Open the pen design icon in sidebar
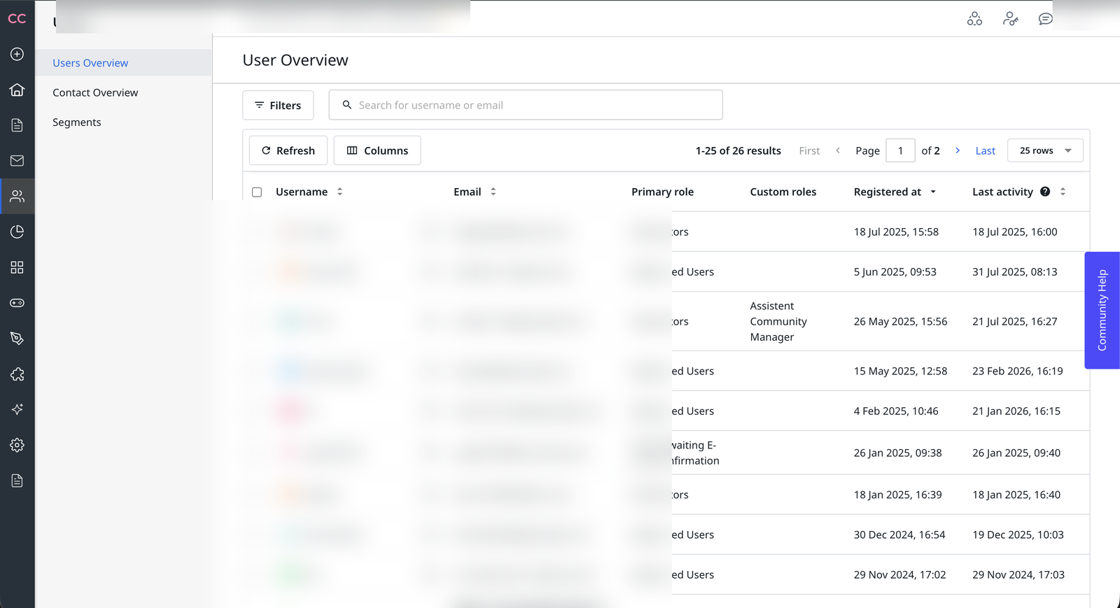 point(17,339)
